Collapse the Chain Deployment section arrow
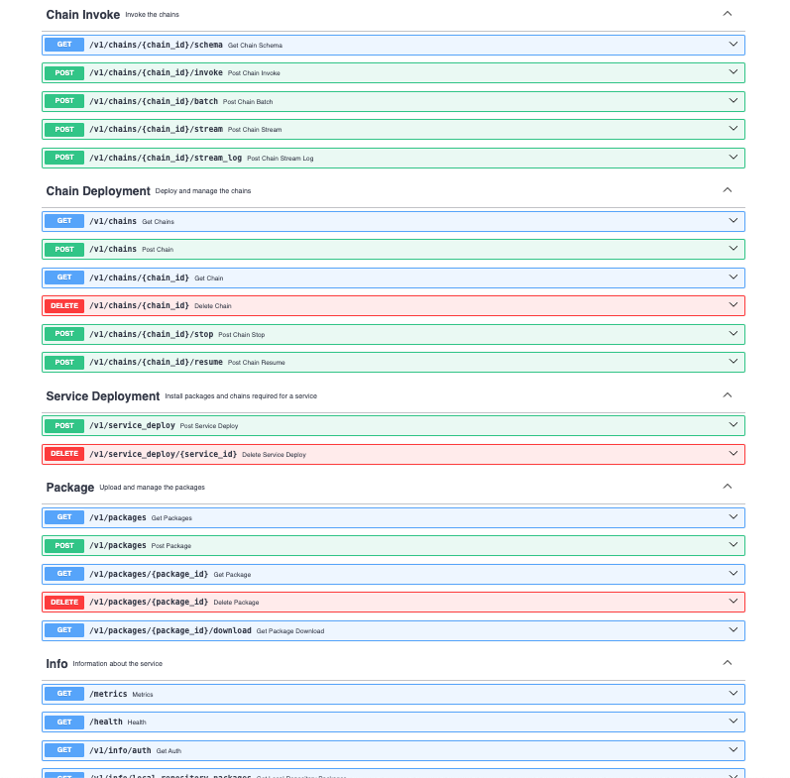 [727, 190]
